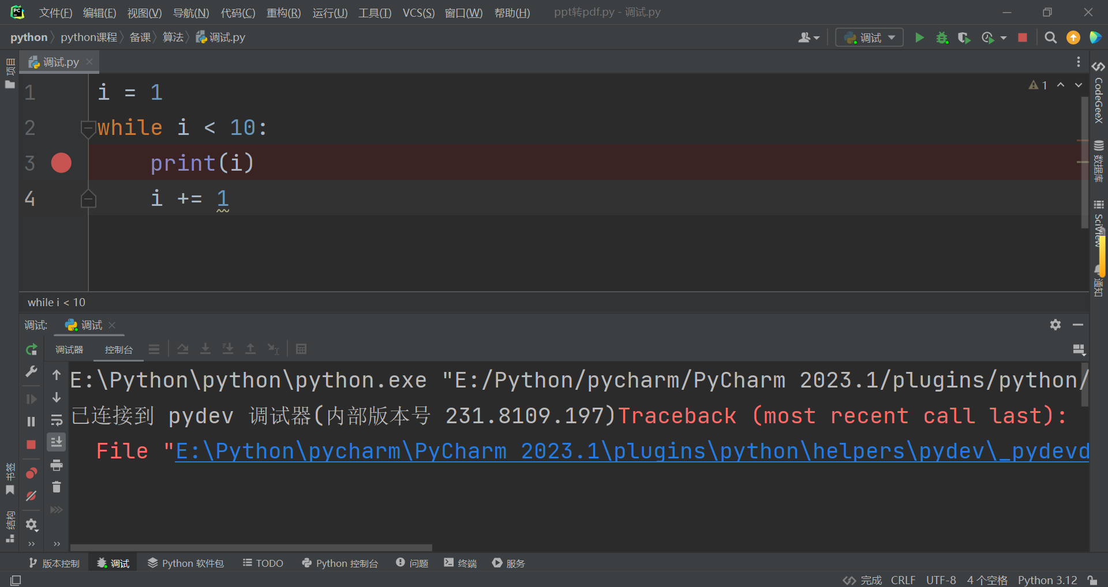
Task: Open debug configuration wrench icon
Action: pyautogui.click(x=31, y=372)
